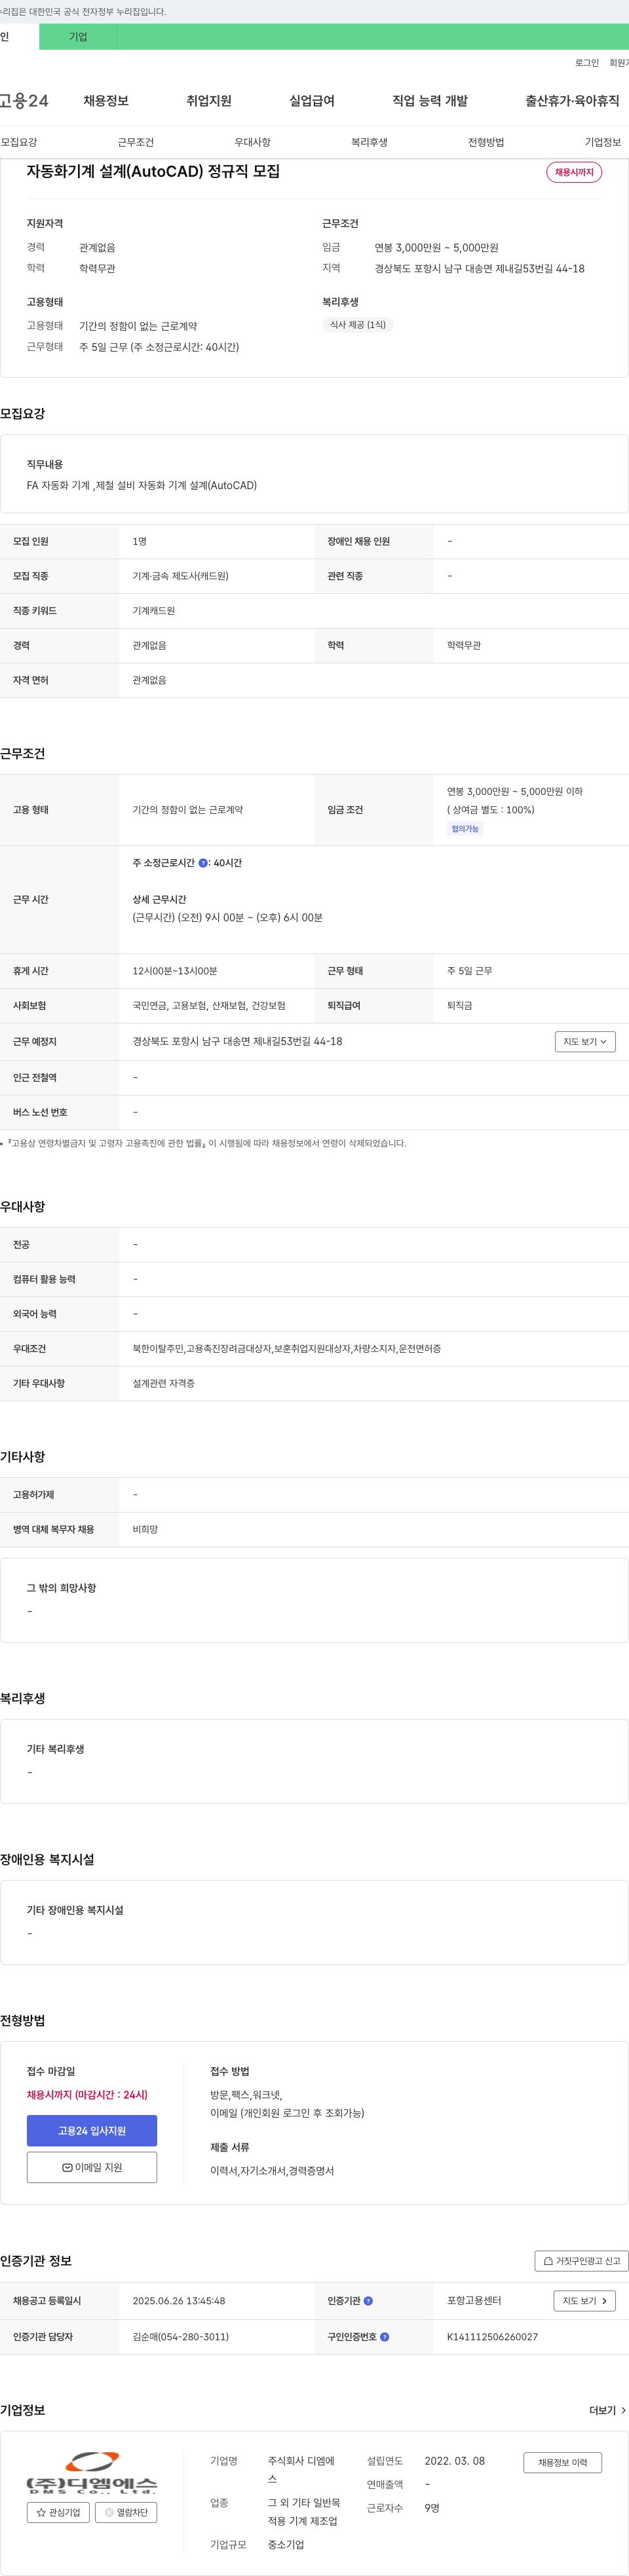The image size is (629, 2576).
Task: Click the 설계관련 자격증 preference text
Action: tap(164, 1383)
